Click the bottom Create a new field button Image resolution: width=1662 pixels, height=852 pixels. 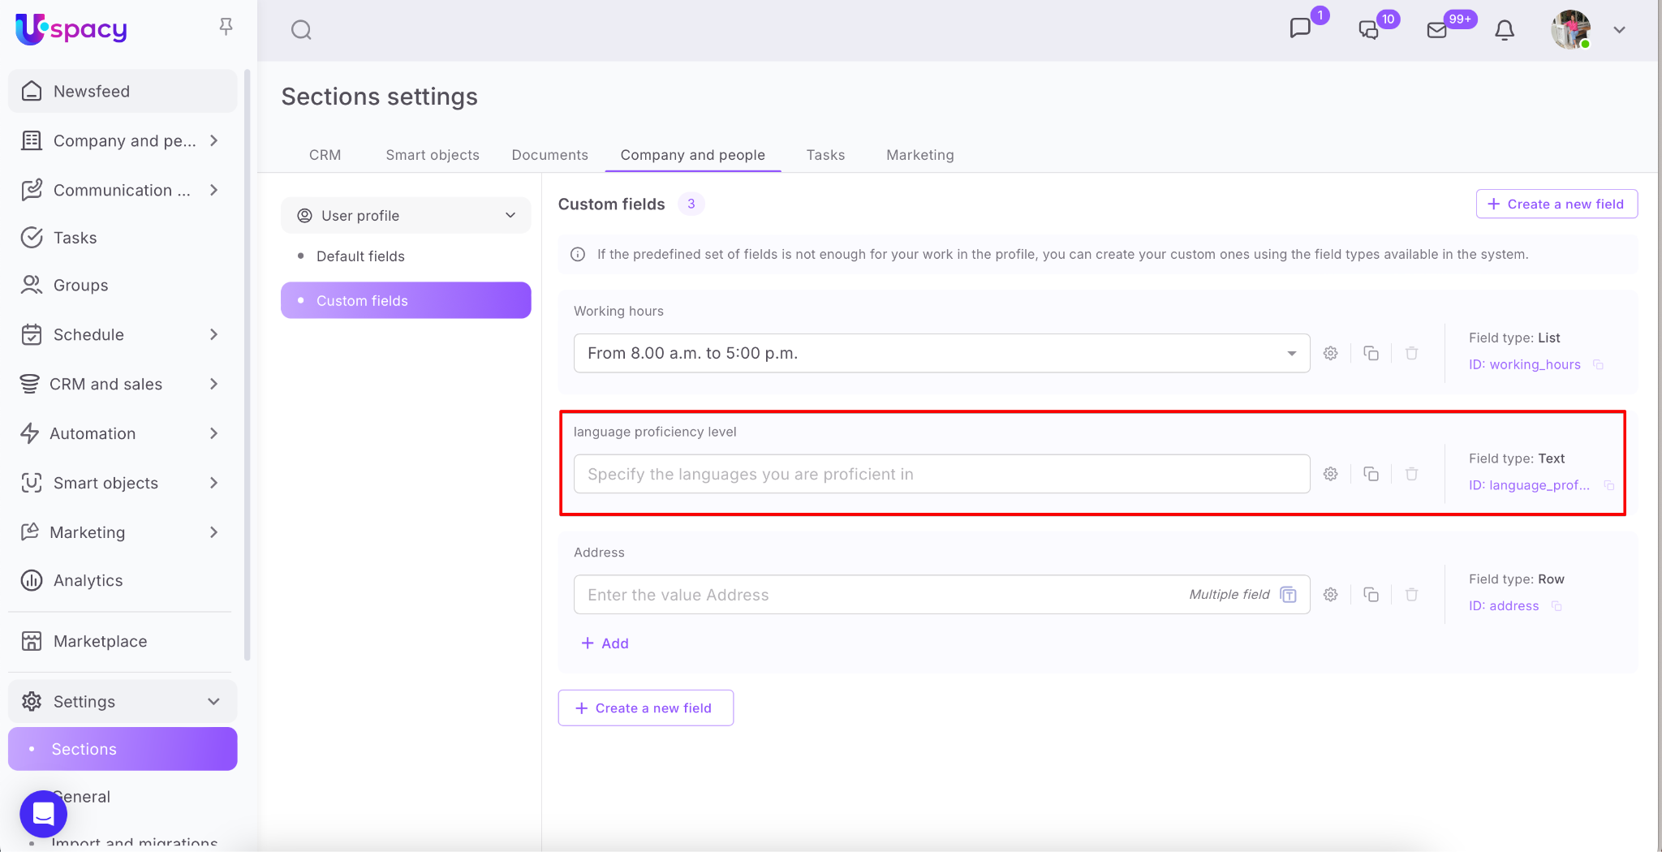[x=645, y=708]
